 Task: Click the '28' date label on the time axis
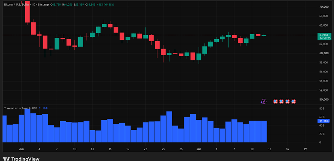(181, 149)
